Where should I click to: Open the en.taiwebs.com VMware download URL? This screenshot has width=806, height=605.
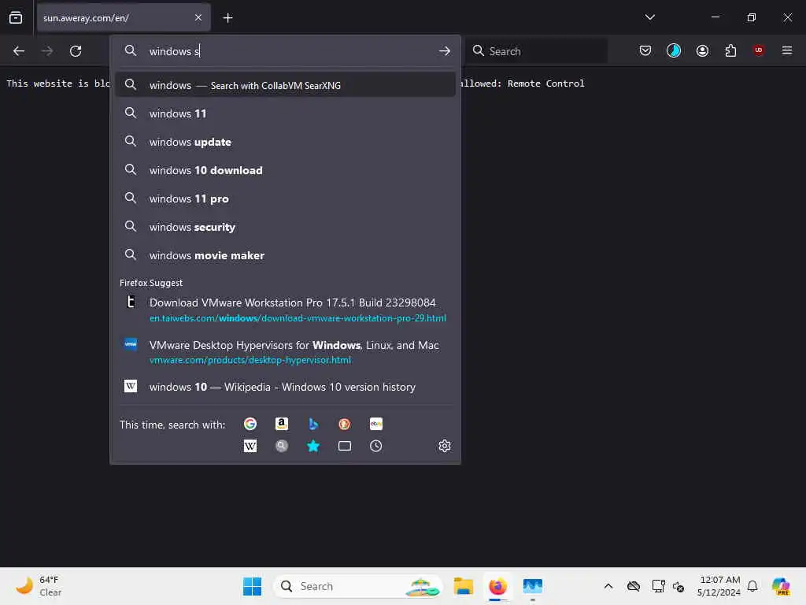(298, 318)
